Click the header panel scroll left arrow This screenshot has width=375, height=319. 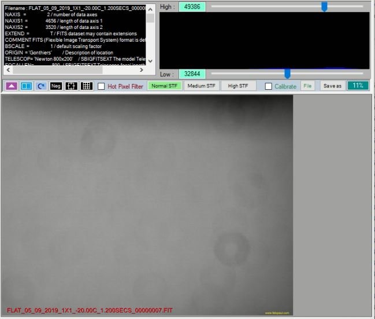[x=8, y=69]
